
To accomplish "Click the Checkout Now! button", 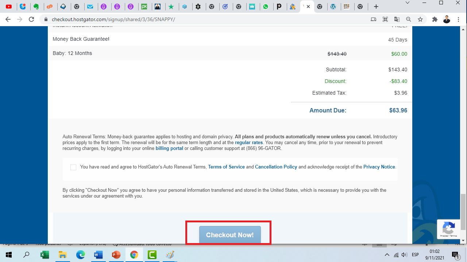I will pyautogui.click(x=230, y=235).
